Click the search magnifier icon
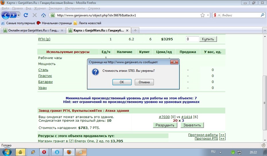This screenshot has width=267, height=156. (x=262, y=15)
